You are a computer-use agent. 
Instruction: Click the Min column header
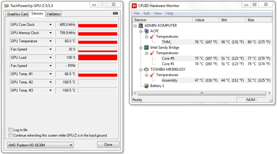pos(232,20)
